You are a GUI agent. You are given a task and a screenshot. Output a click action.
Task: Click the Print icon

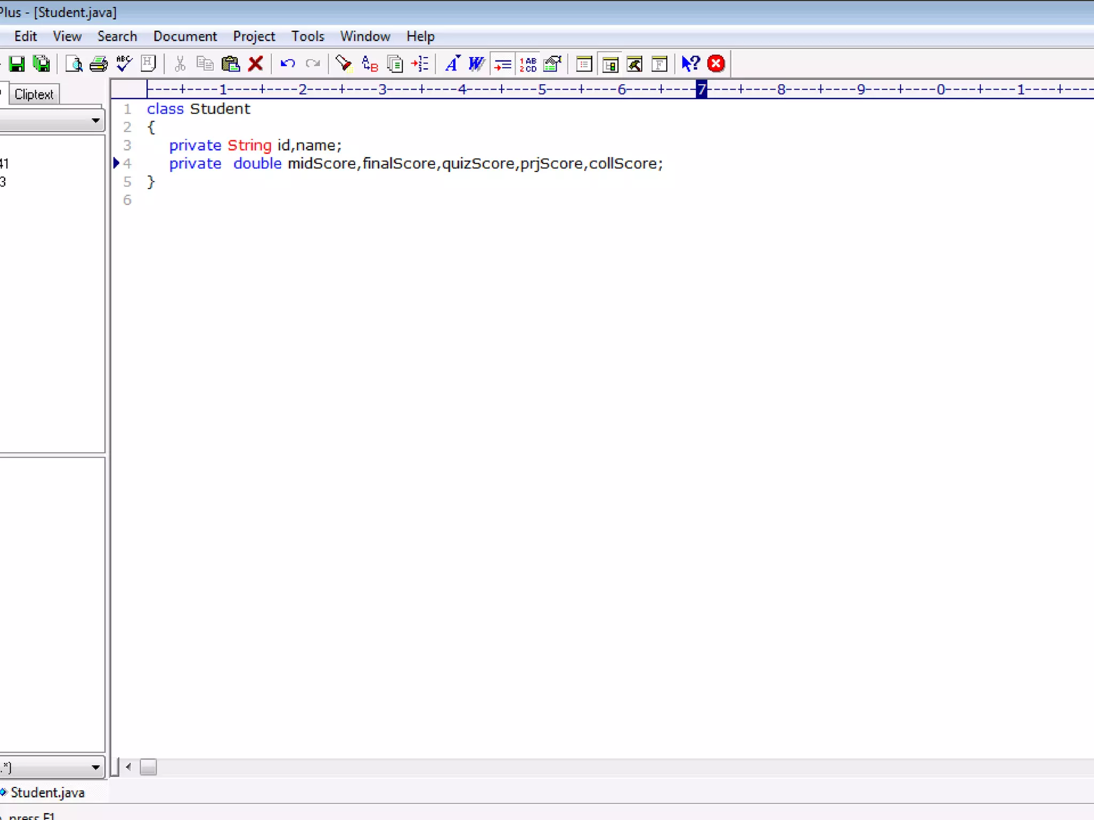[98, 64]
